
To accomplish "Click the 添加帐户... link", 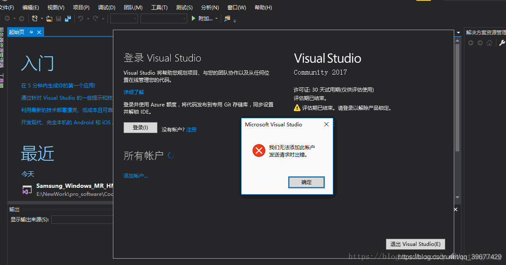I will [135, 176].
